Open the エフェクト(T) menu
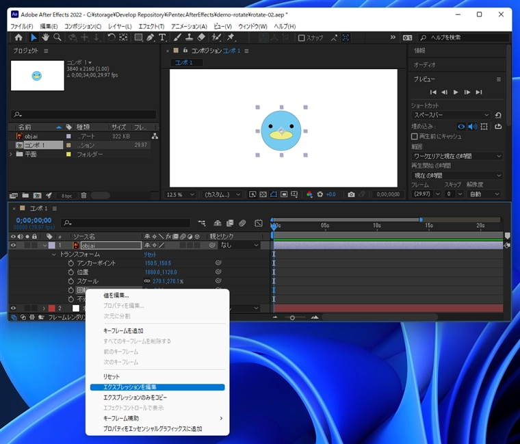The image size is (520, 444). coord(151,26)
